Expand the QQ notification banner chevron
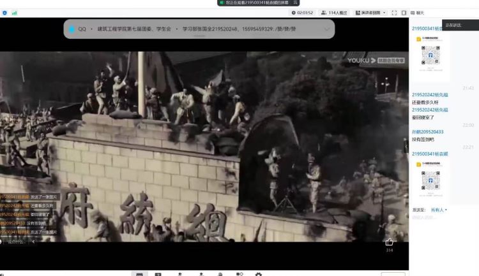The height and width of the screenshot is (276, 479). (327, 29)
